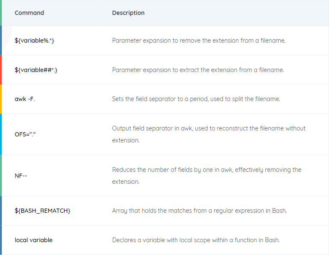Select the local variable command cell
Viewport: 329px width, 255px height.
pyautogui.click(x=33, y=240)
